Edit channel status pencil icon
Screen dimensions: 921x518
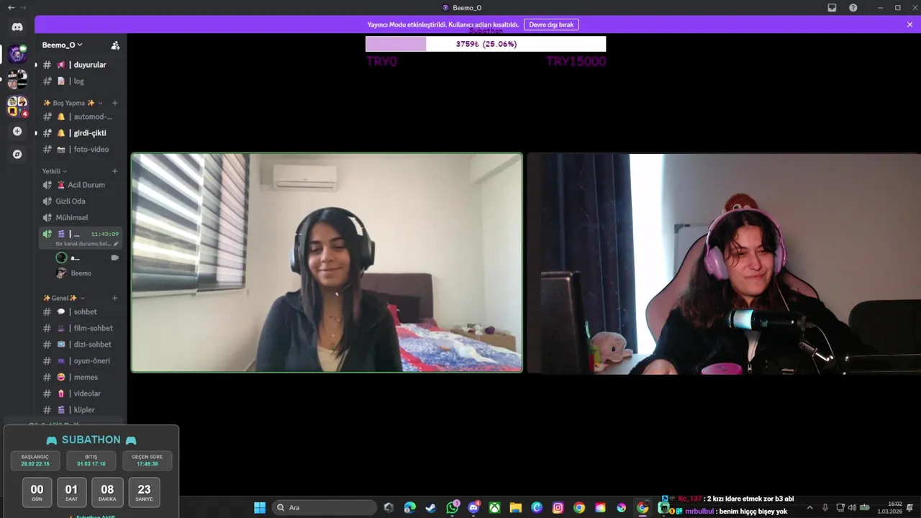(x=116, y=244)
